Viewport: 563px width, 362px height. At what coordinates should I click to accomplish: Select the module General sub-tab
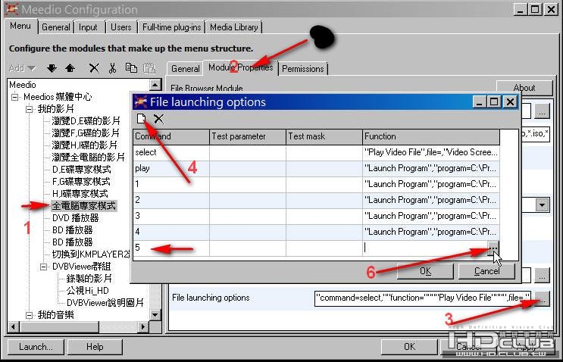click(x=186, y=68)
